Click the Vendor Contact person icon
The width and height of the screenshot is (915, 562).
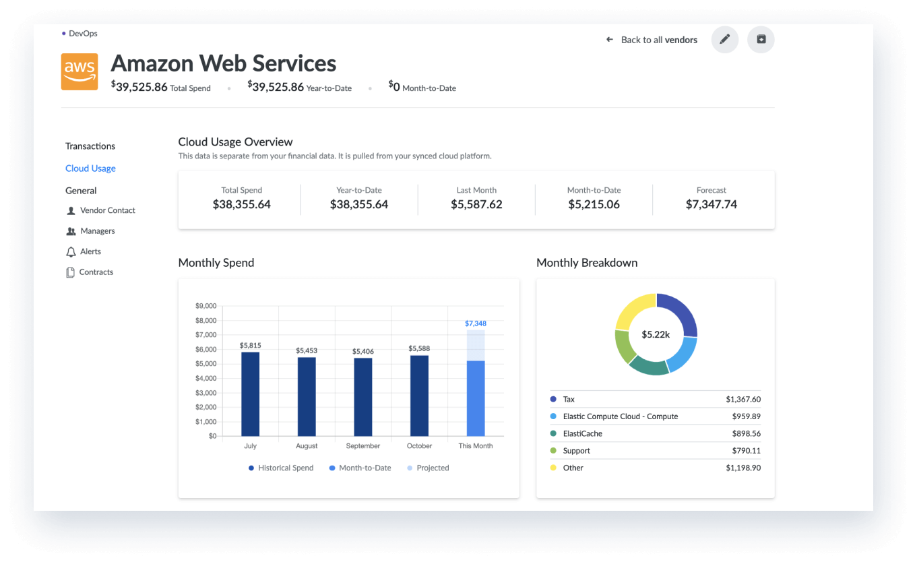[x=71, y=211]
